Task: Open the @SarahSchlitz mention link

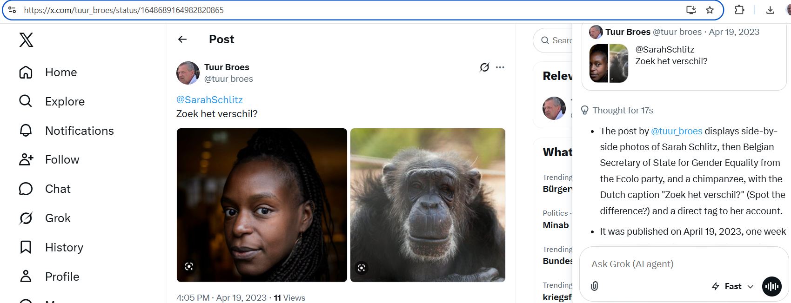Action: pyautogui.click(x=209, y=100)
